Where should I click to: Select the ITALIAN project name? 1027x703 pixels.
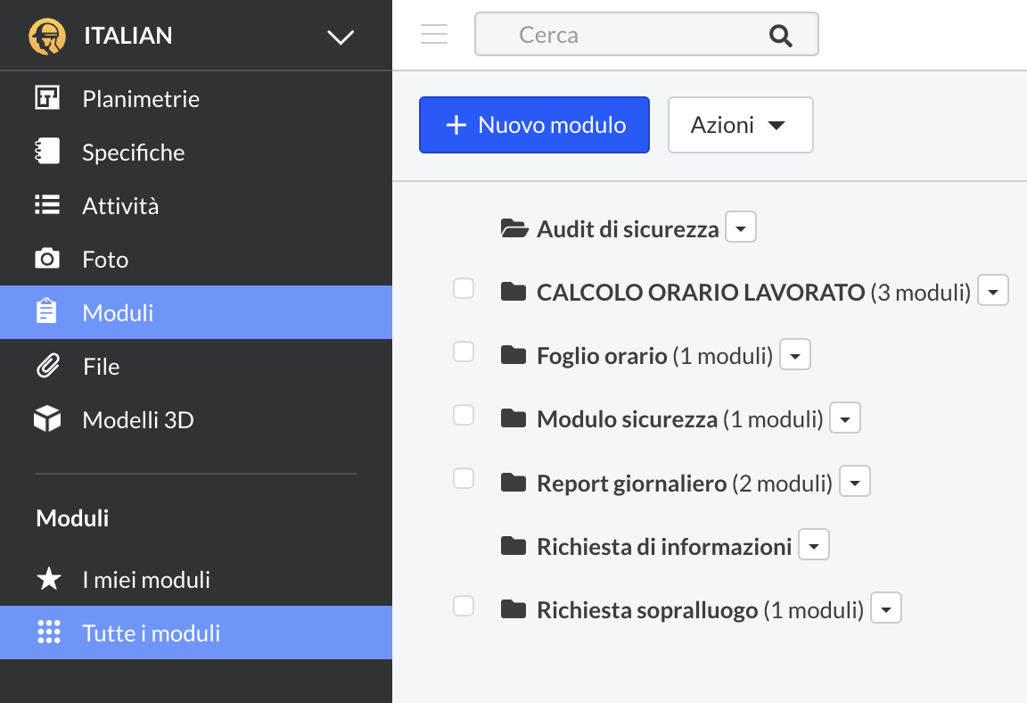coord(128,36)
